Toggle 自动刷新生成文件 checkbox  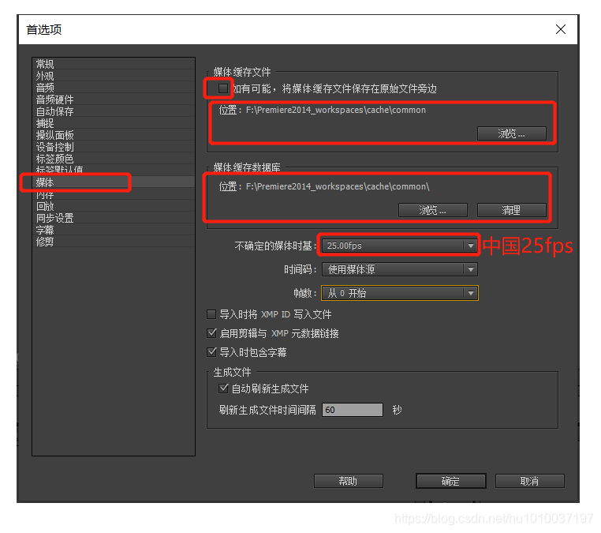[x=223, y=388]
